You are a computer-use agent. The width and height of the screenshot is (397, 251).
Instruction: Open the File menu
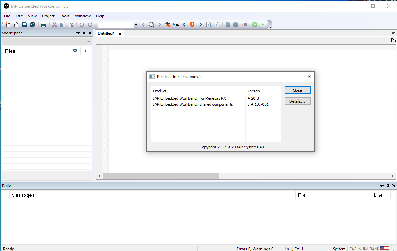point(7,16)
